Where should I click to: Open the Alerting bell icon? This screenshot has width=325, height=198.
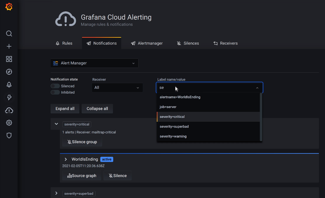tap(9, 84)
